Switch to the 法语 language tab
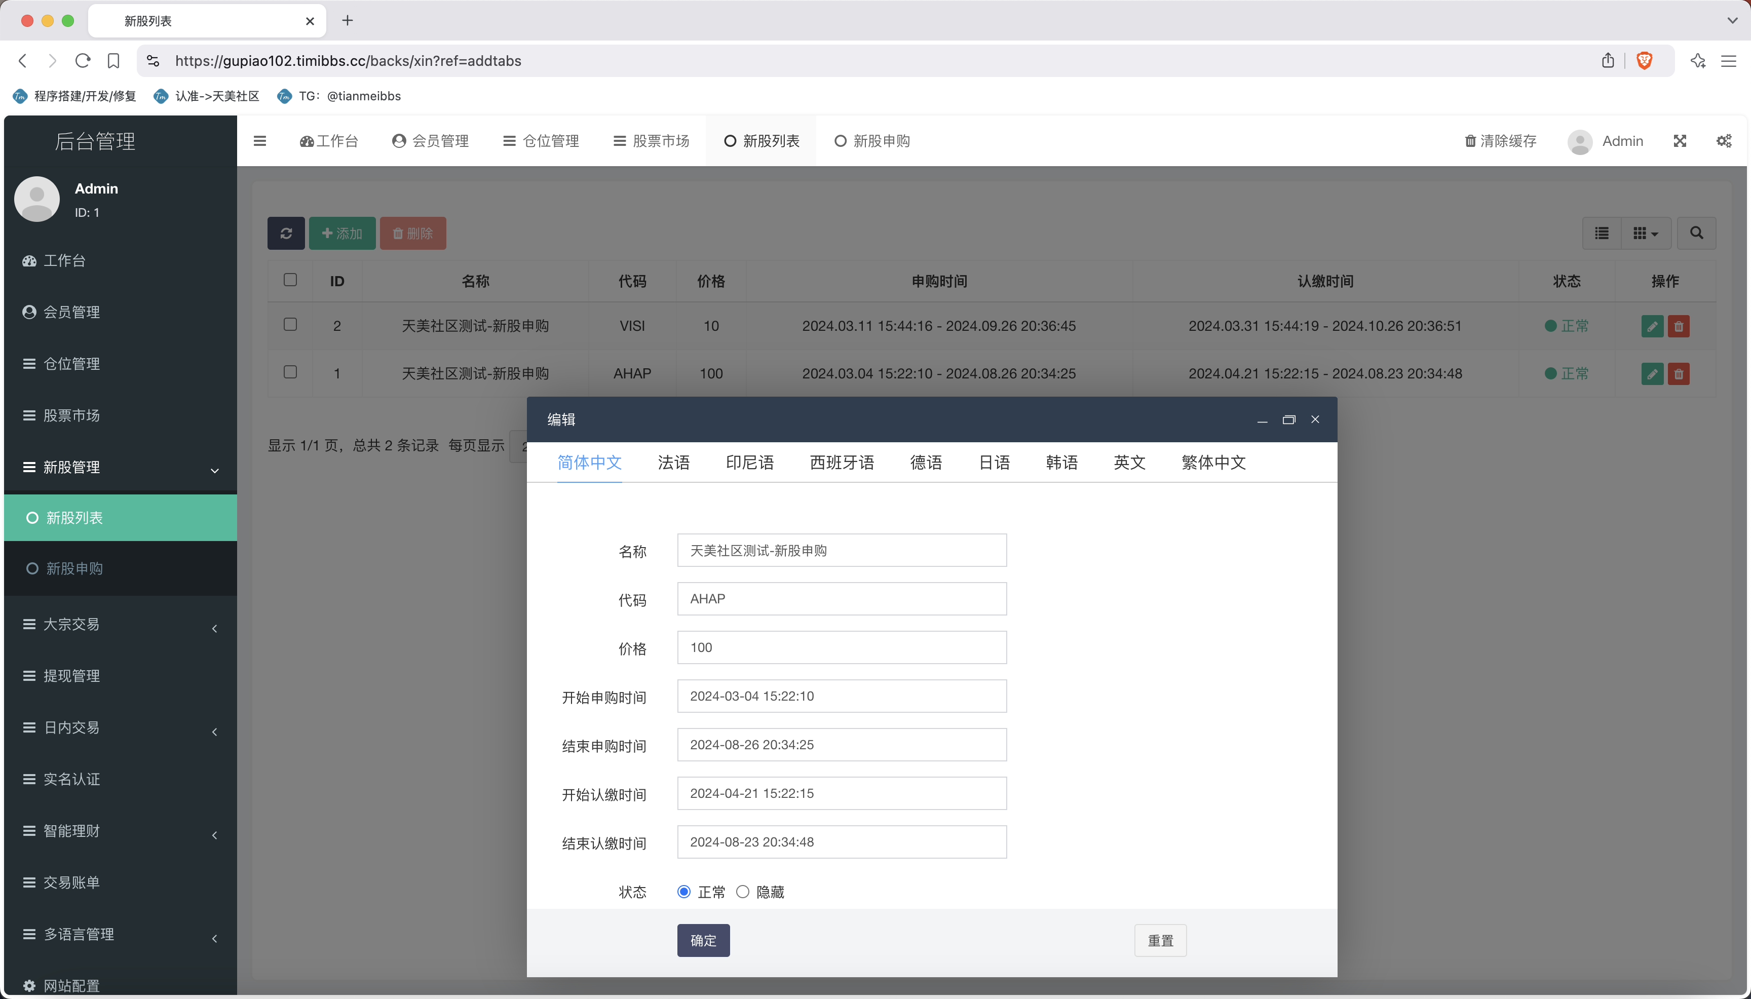 point(674,463)
